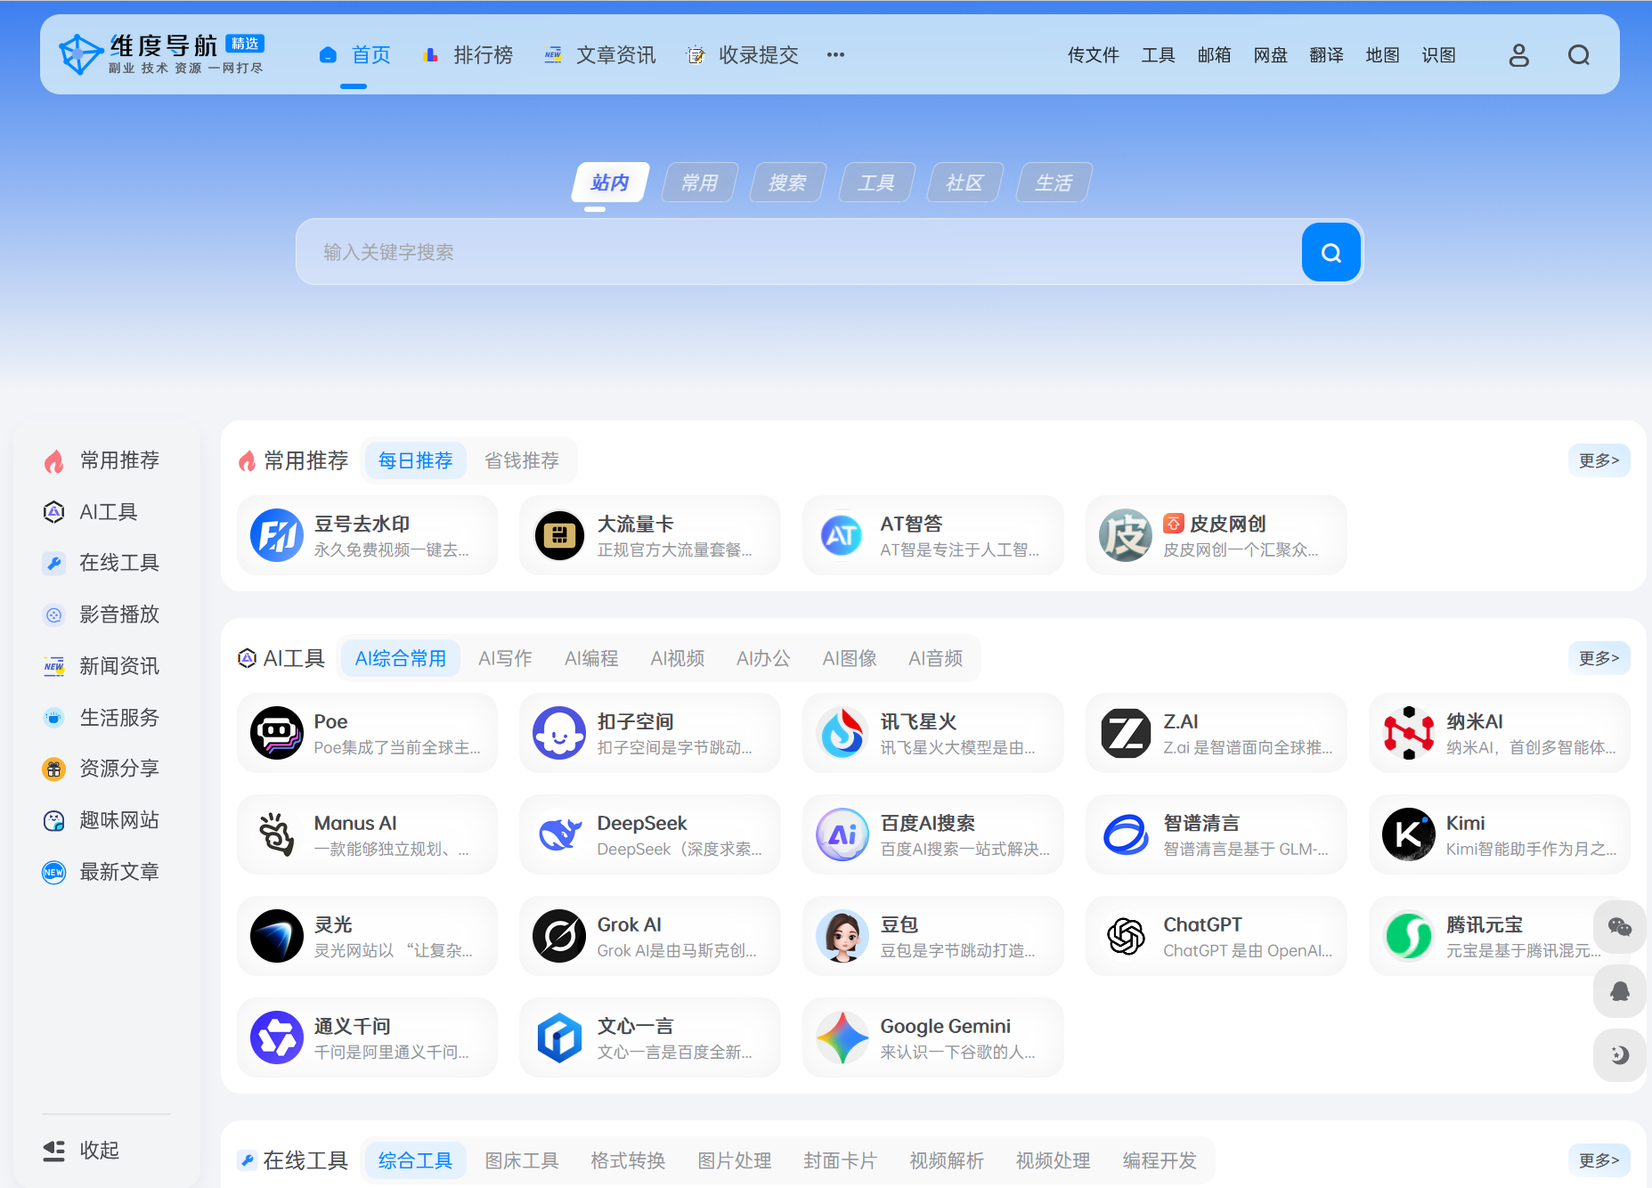Expand 更多 in the AI工具 section

pyautogui.click(x=1599, y=658)
